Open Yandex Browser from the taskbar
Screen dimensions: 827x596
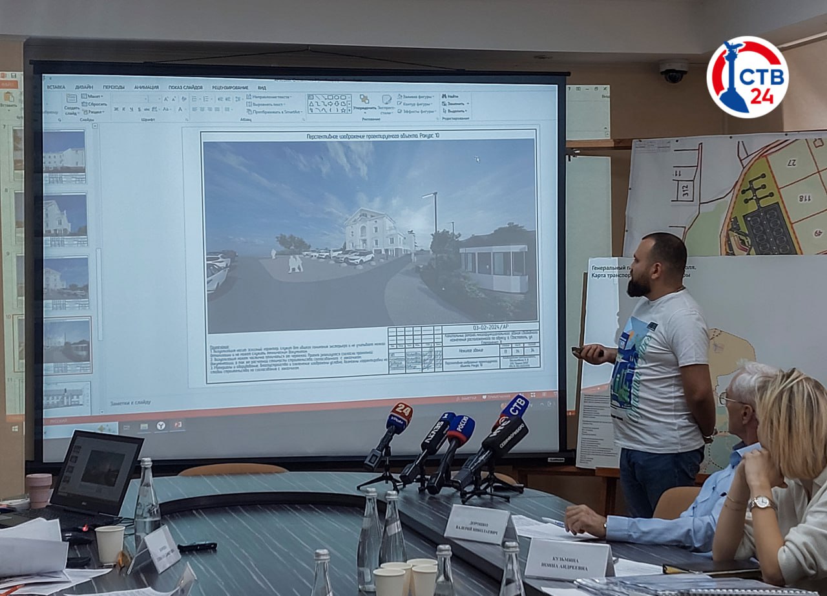pos(161,425)
